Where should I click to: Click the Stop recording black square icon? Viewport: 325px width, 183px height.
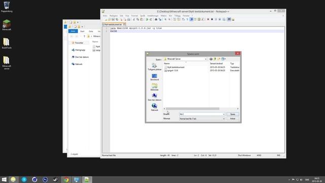212,19
